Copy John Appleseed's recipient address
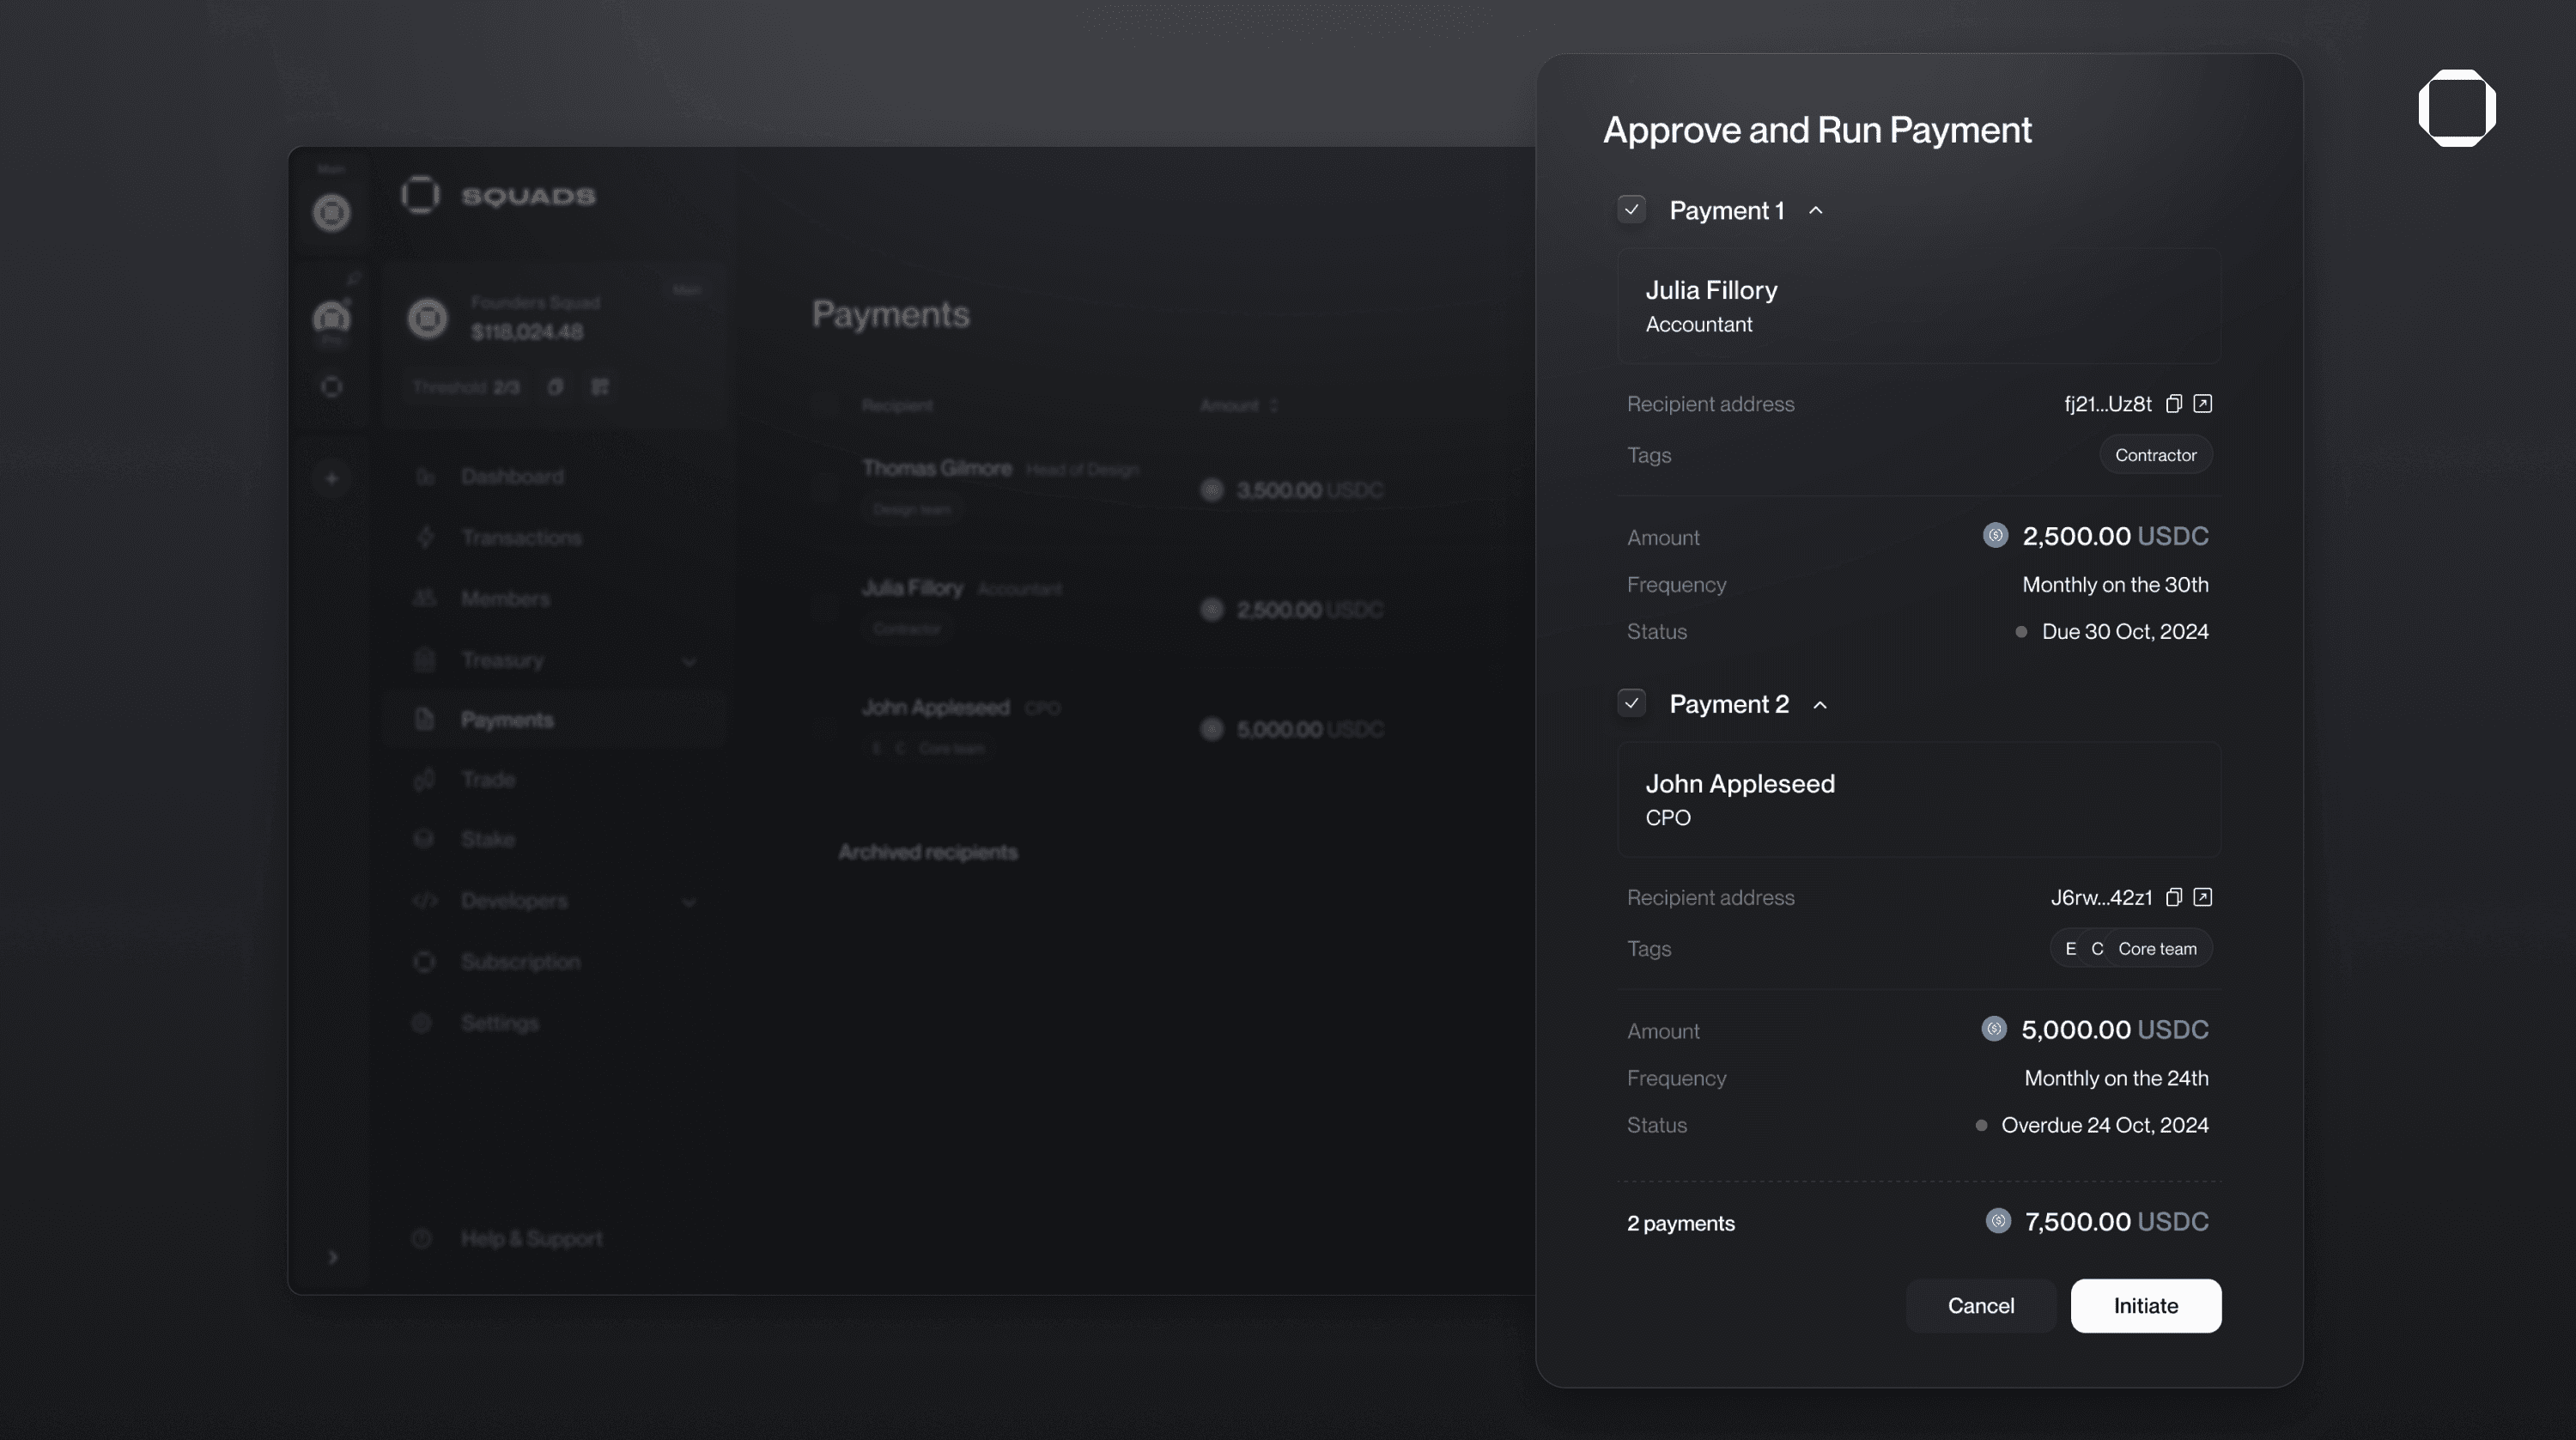 (2175, 897)
